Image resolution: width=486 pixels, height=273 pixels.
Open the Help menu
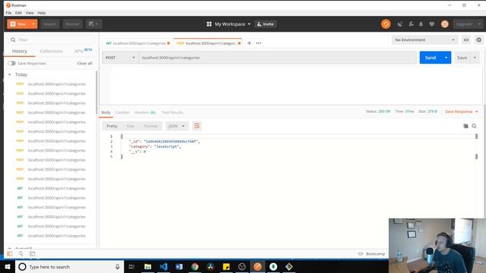tap(42, 13)
